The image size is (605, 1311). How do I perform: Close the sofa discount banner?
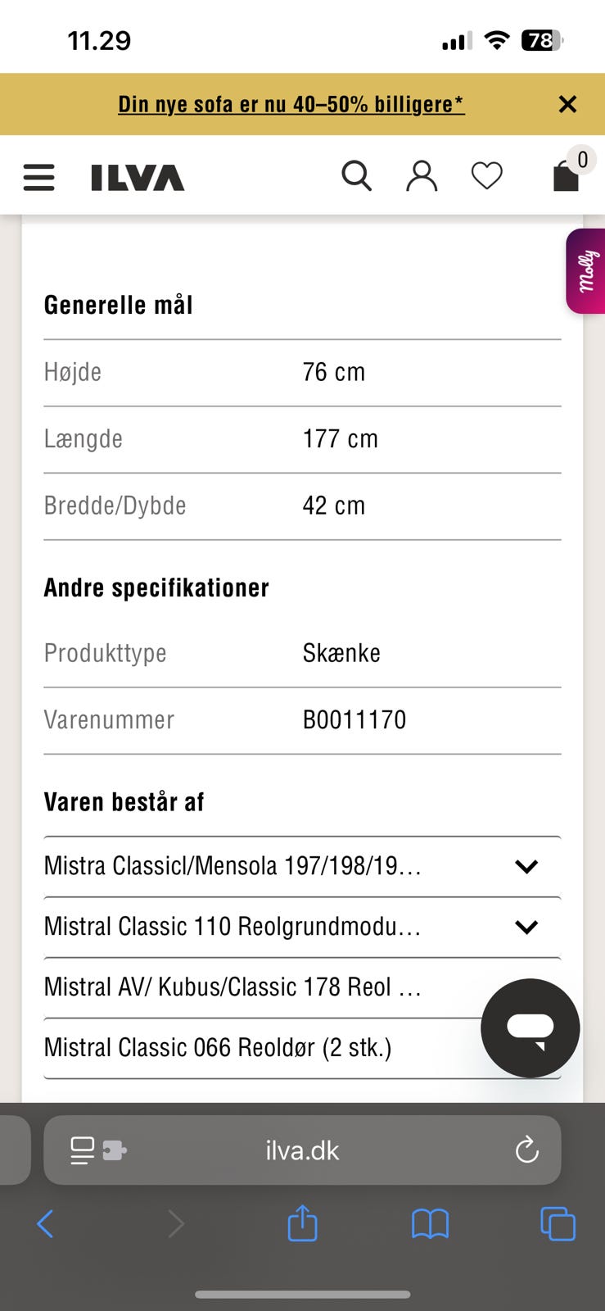click(x=567, y=104)
